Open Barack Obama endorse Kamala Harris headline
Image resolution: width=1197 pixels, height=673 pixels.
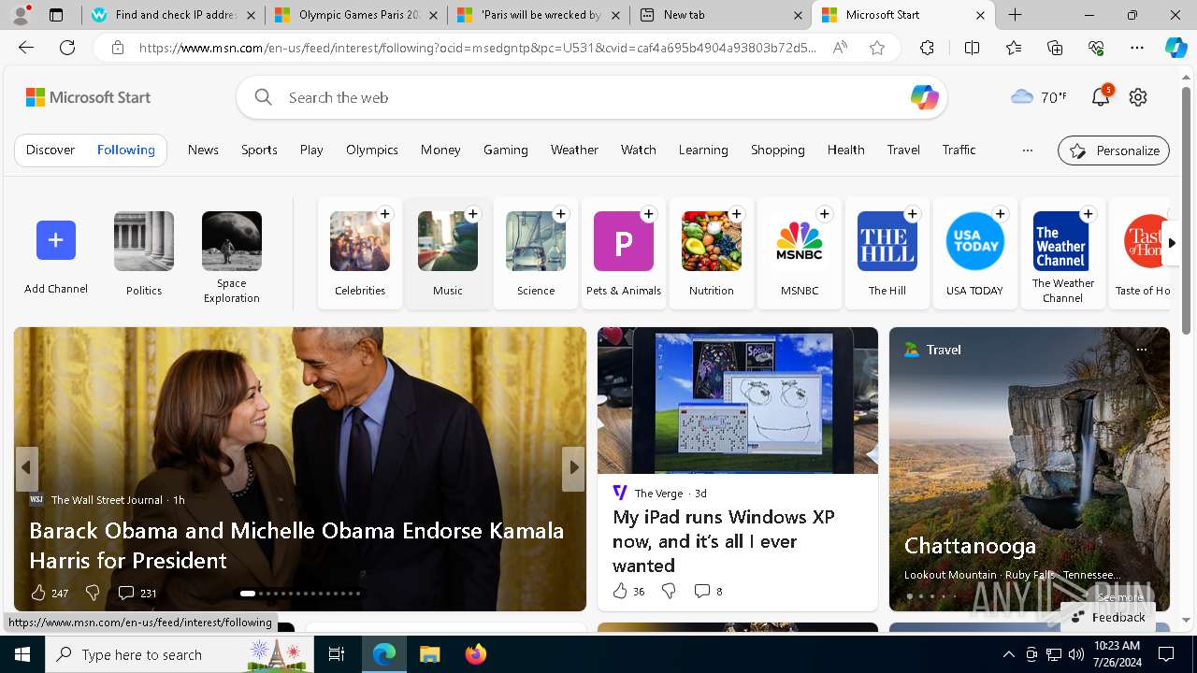click(x=296, y=545)
